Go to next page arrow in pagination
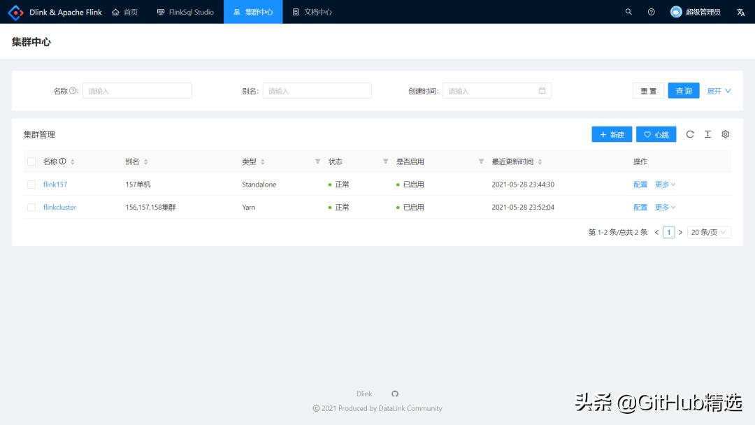 coord(680,233)
